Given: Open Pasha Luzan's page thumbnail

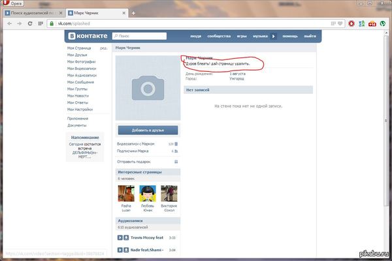Looking at the screenshot, I should pos(126,193).
